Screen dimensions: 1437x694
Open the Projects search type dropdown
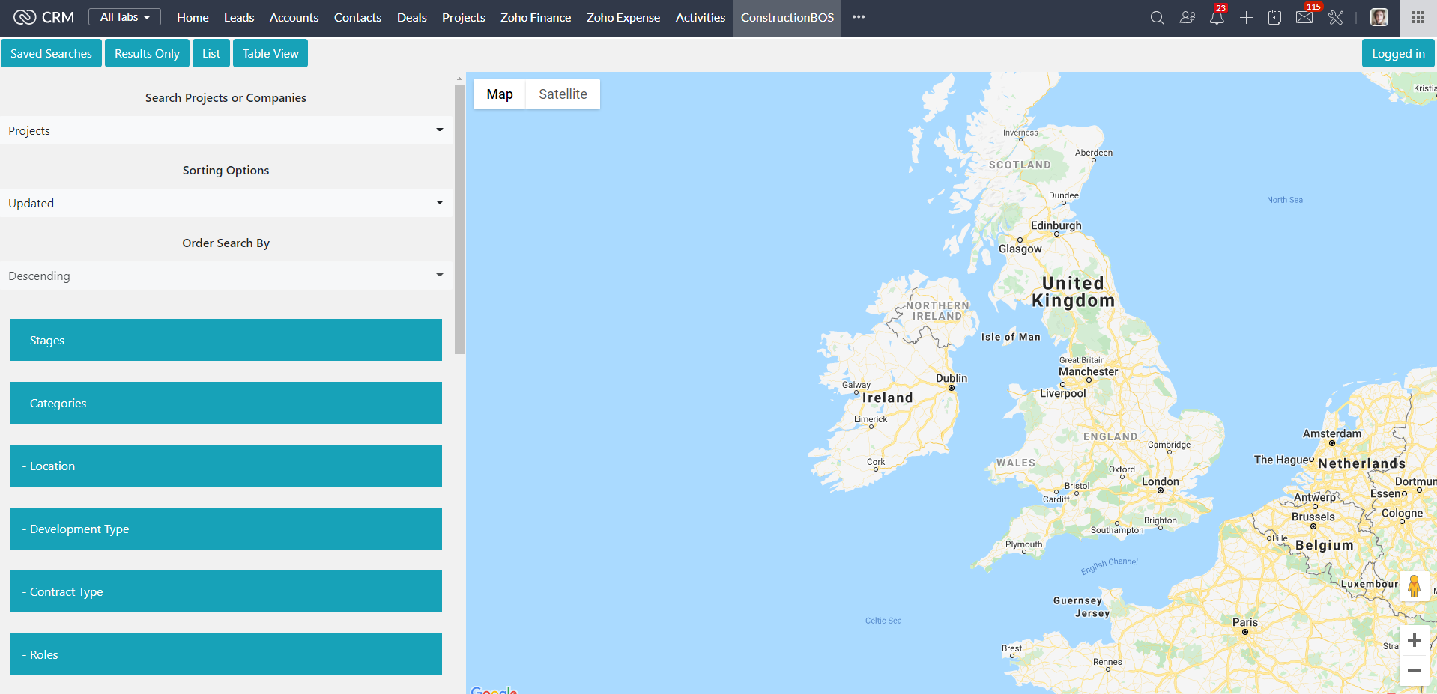tap(226, 130)
